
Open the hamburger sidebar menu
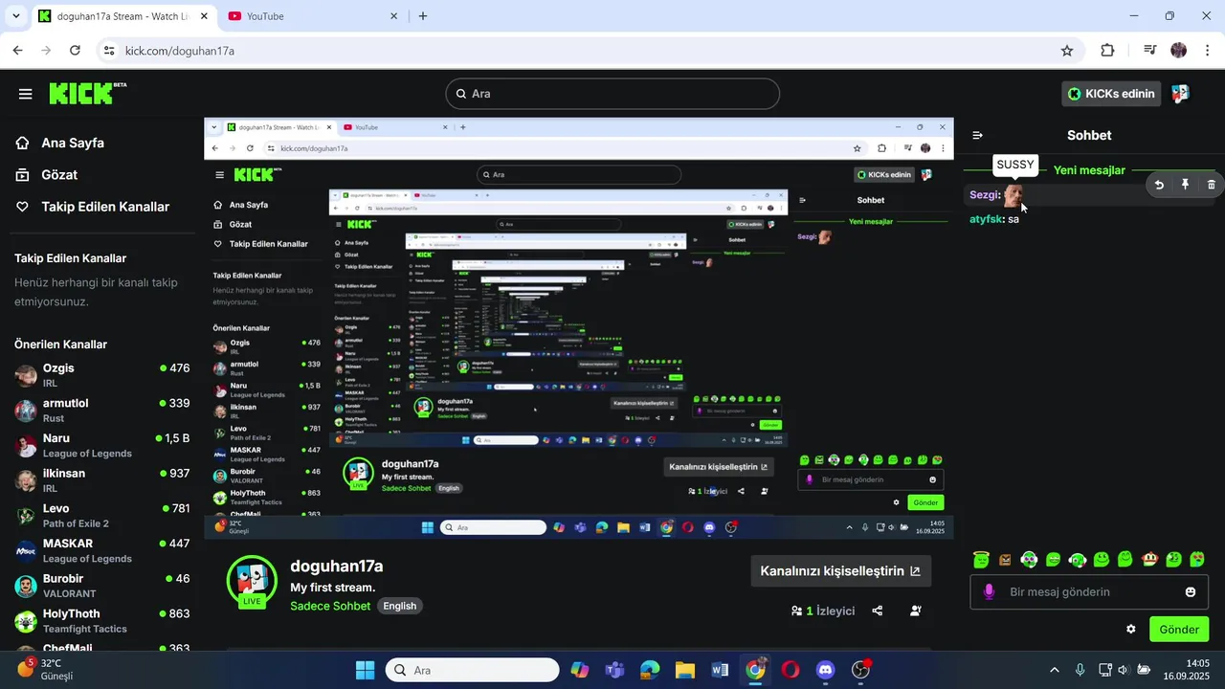coord(26,94)
